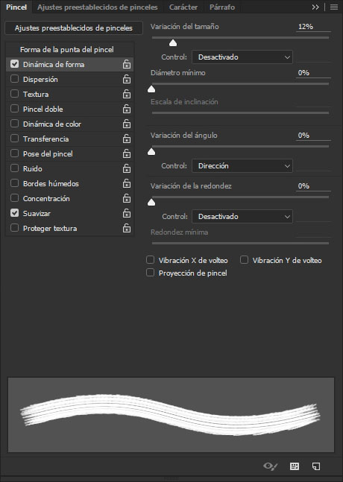The height and width of the screenshot is (482, 343).
Task: Disable the Suavizar checkbox
Action: (x=14, y=213)
